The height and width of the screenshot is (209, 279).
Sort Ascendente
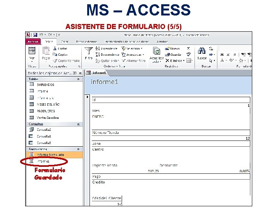[107, 48]
